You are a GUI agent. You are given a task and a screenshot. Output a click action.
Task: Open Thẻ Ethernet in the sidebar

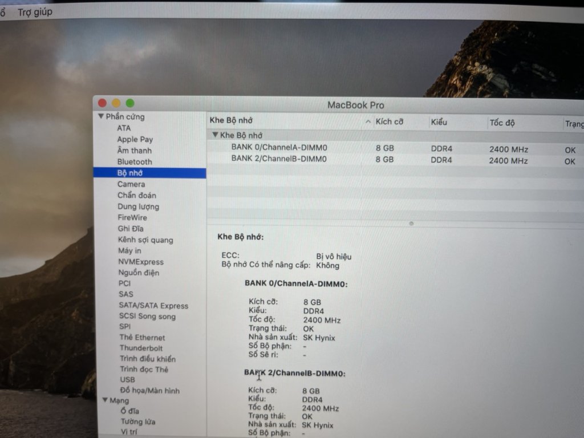click(x=142, y=338)
